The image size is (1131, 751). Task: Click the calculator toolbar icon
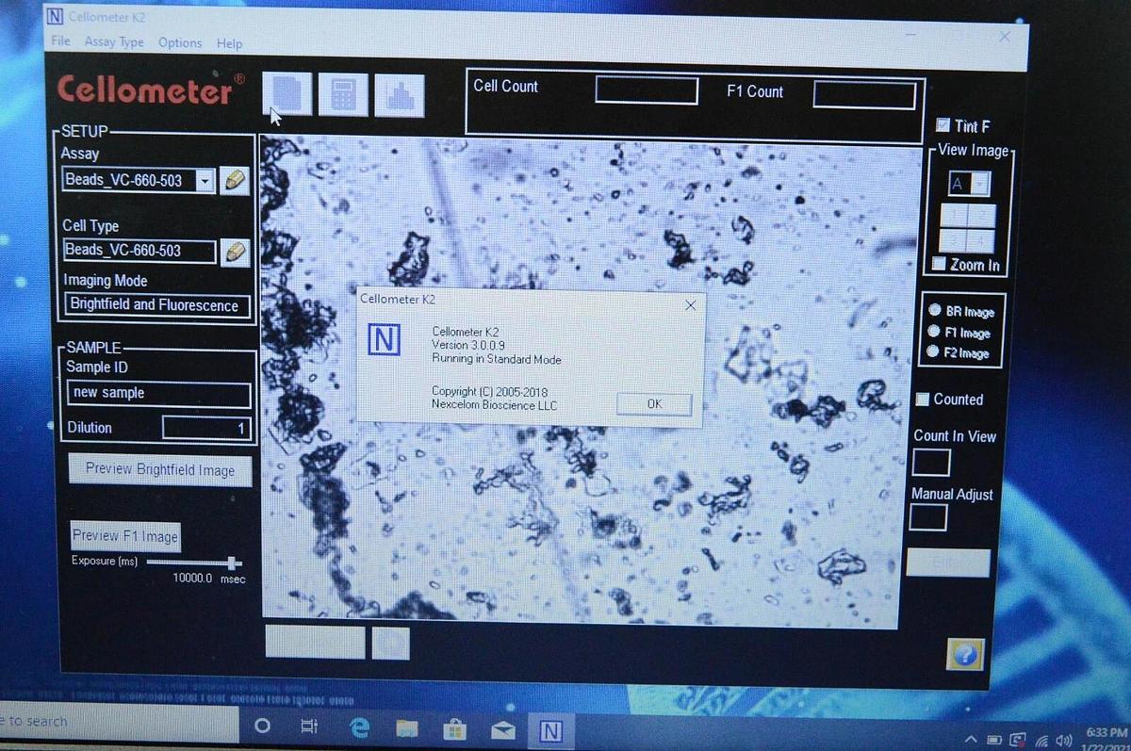point(343,95)
